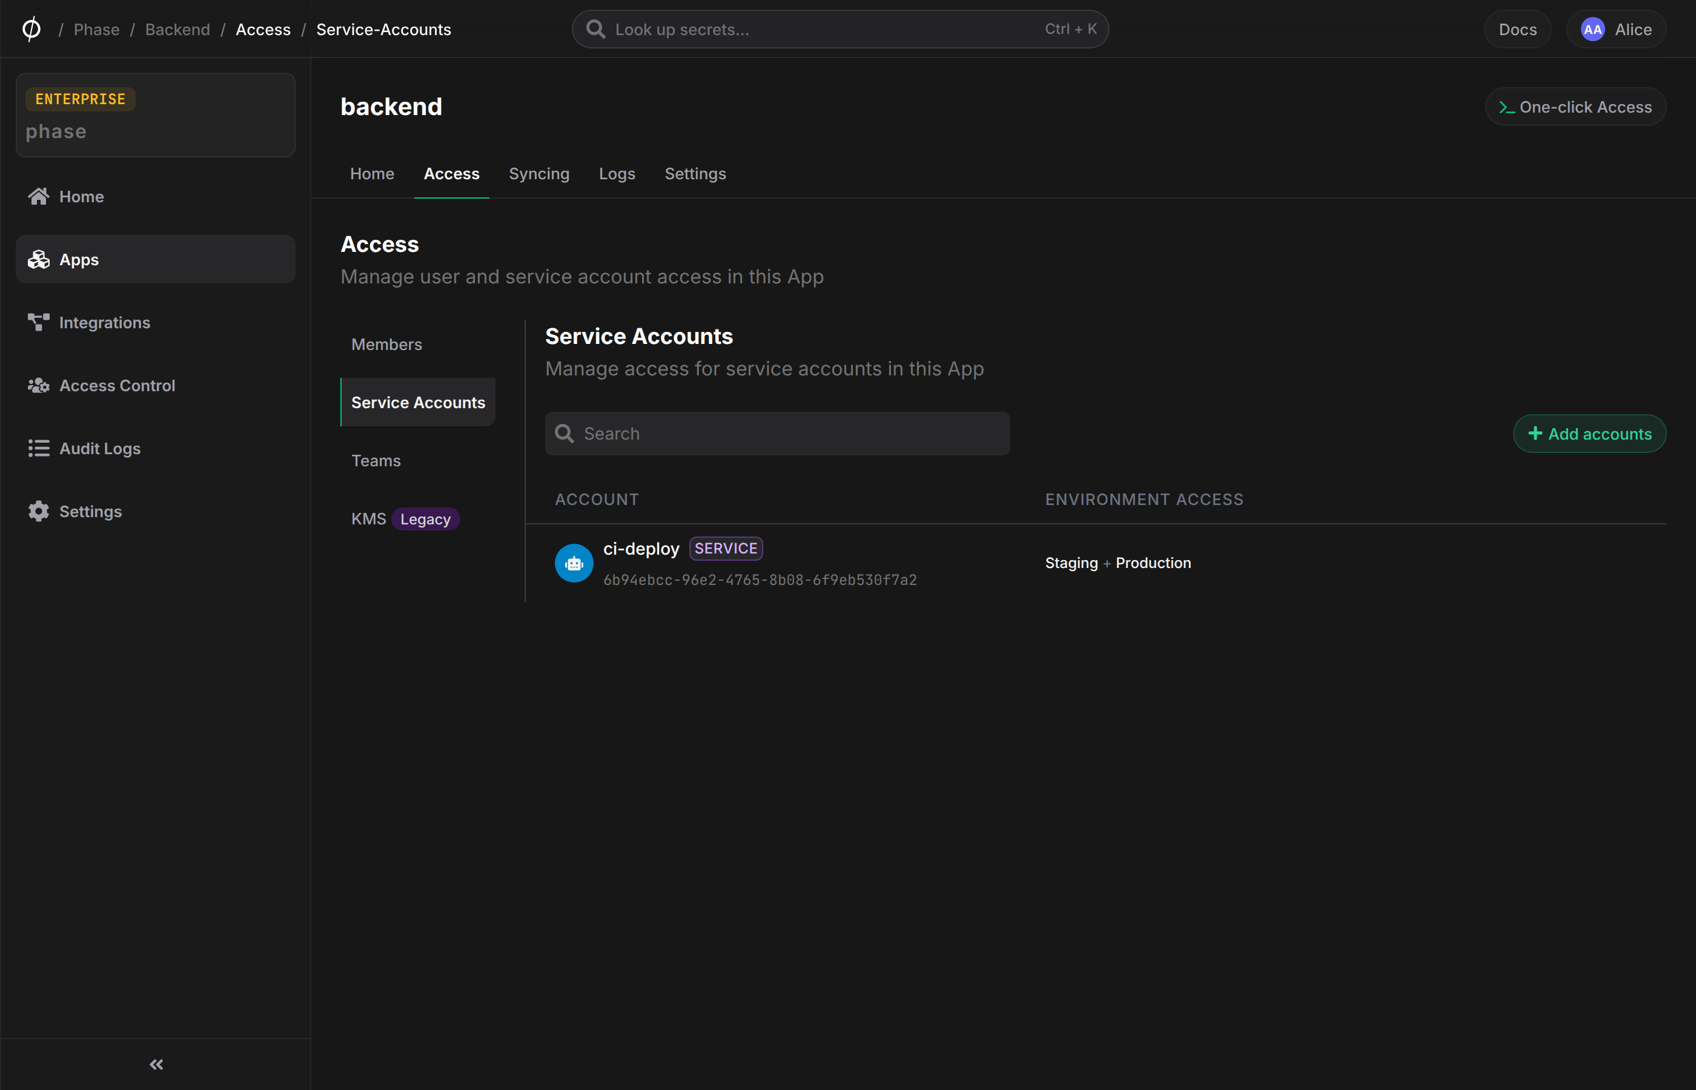Click the ci-deploy account ID text

[760, 580]
